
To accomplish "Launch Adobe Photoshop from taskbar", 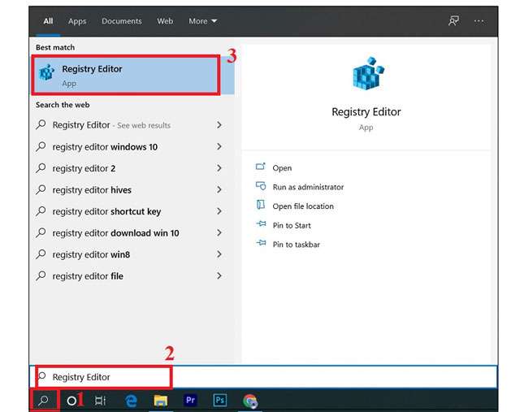I will 220,401.
